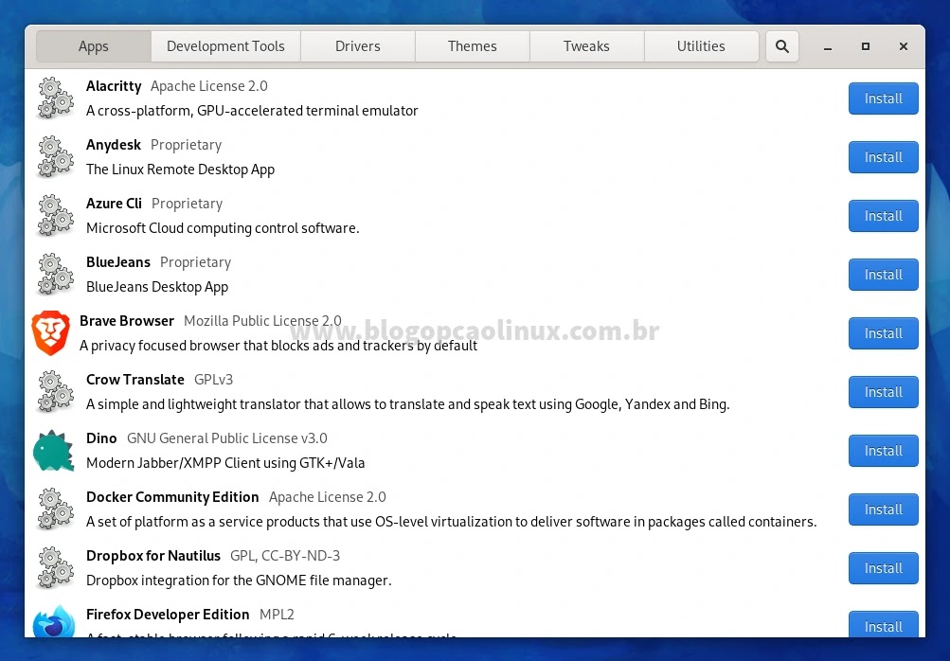Viewport: 950px width, 661px height.
Task: Click 'Dropbox integration for the GNOME file manager.'
Action: (x=239, y=581)
